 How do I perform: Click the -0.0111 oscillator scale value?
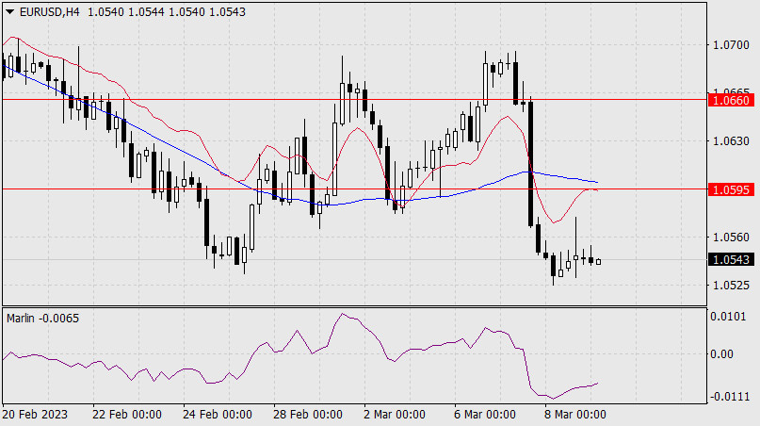pos(730,396)
